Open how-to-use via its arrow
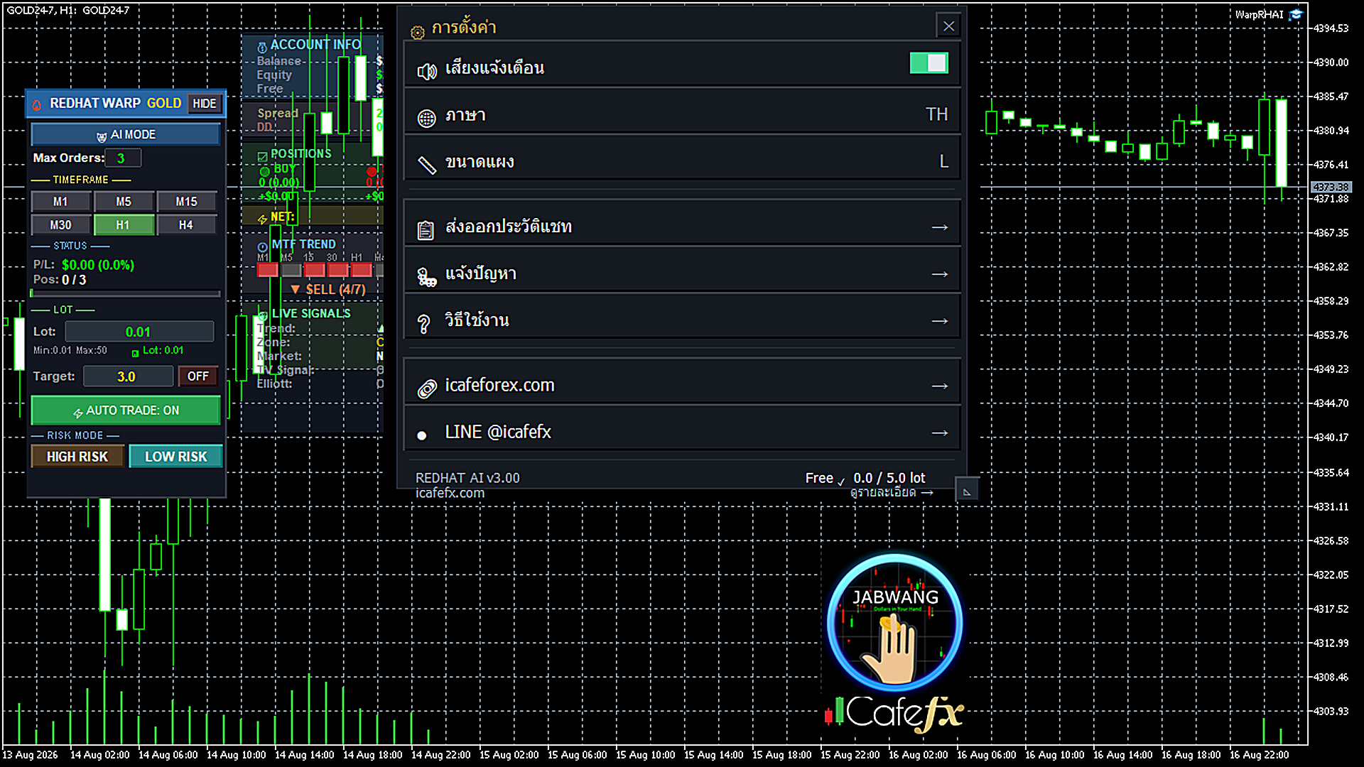The image size is (1364, 767). point(940,321)
